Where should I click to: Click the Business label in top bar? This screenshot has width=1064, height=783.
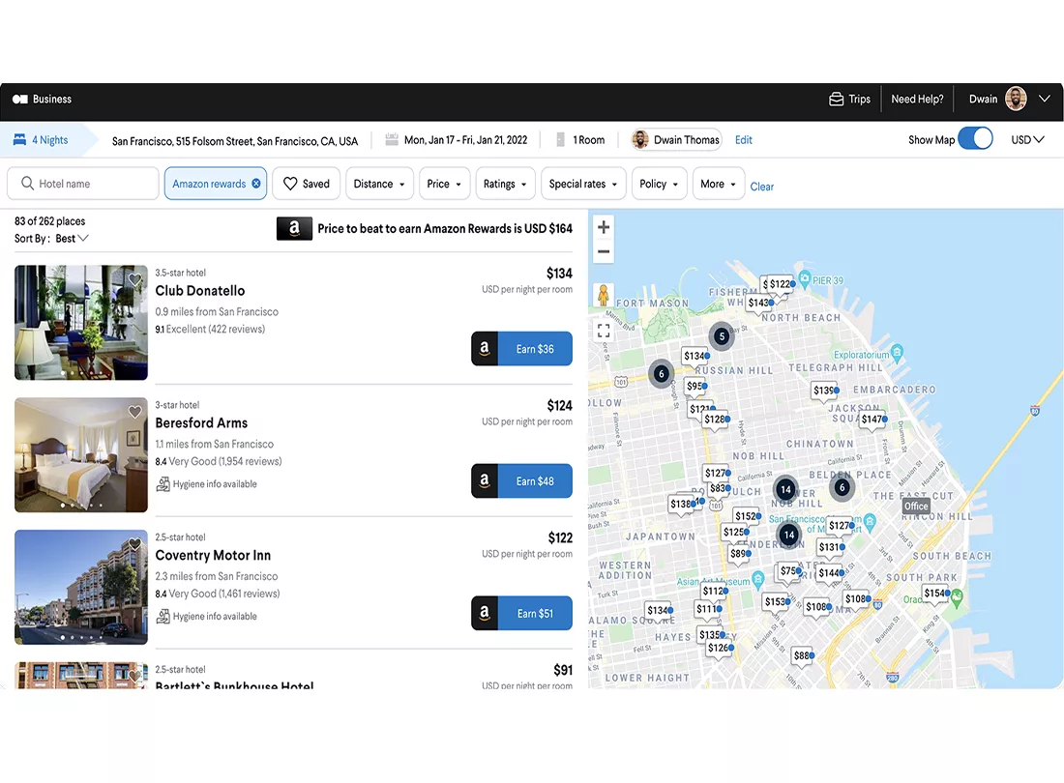[52, 99]
